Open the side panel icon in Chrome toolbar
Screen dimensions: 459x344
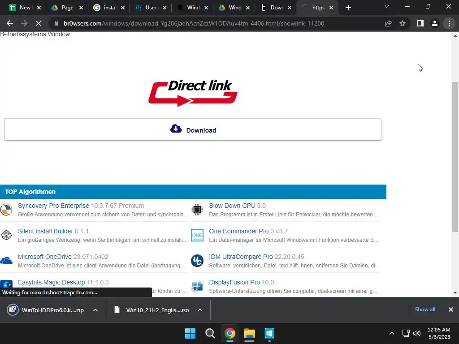point(420,23)
